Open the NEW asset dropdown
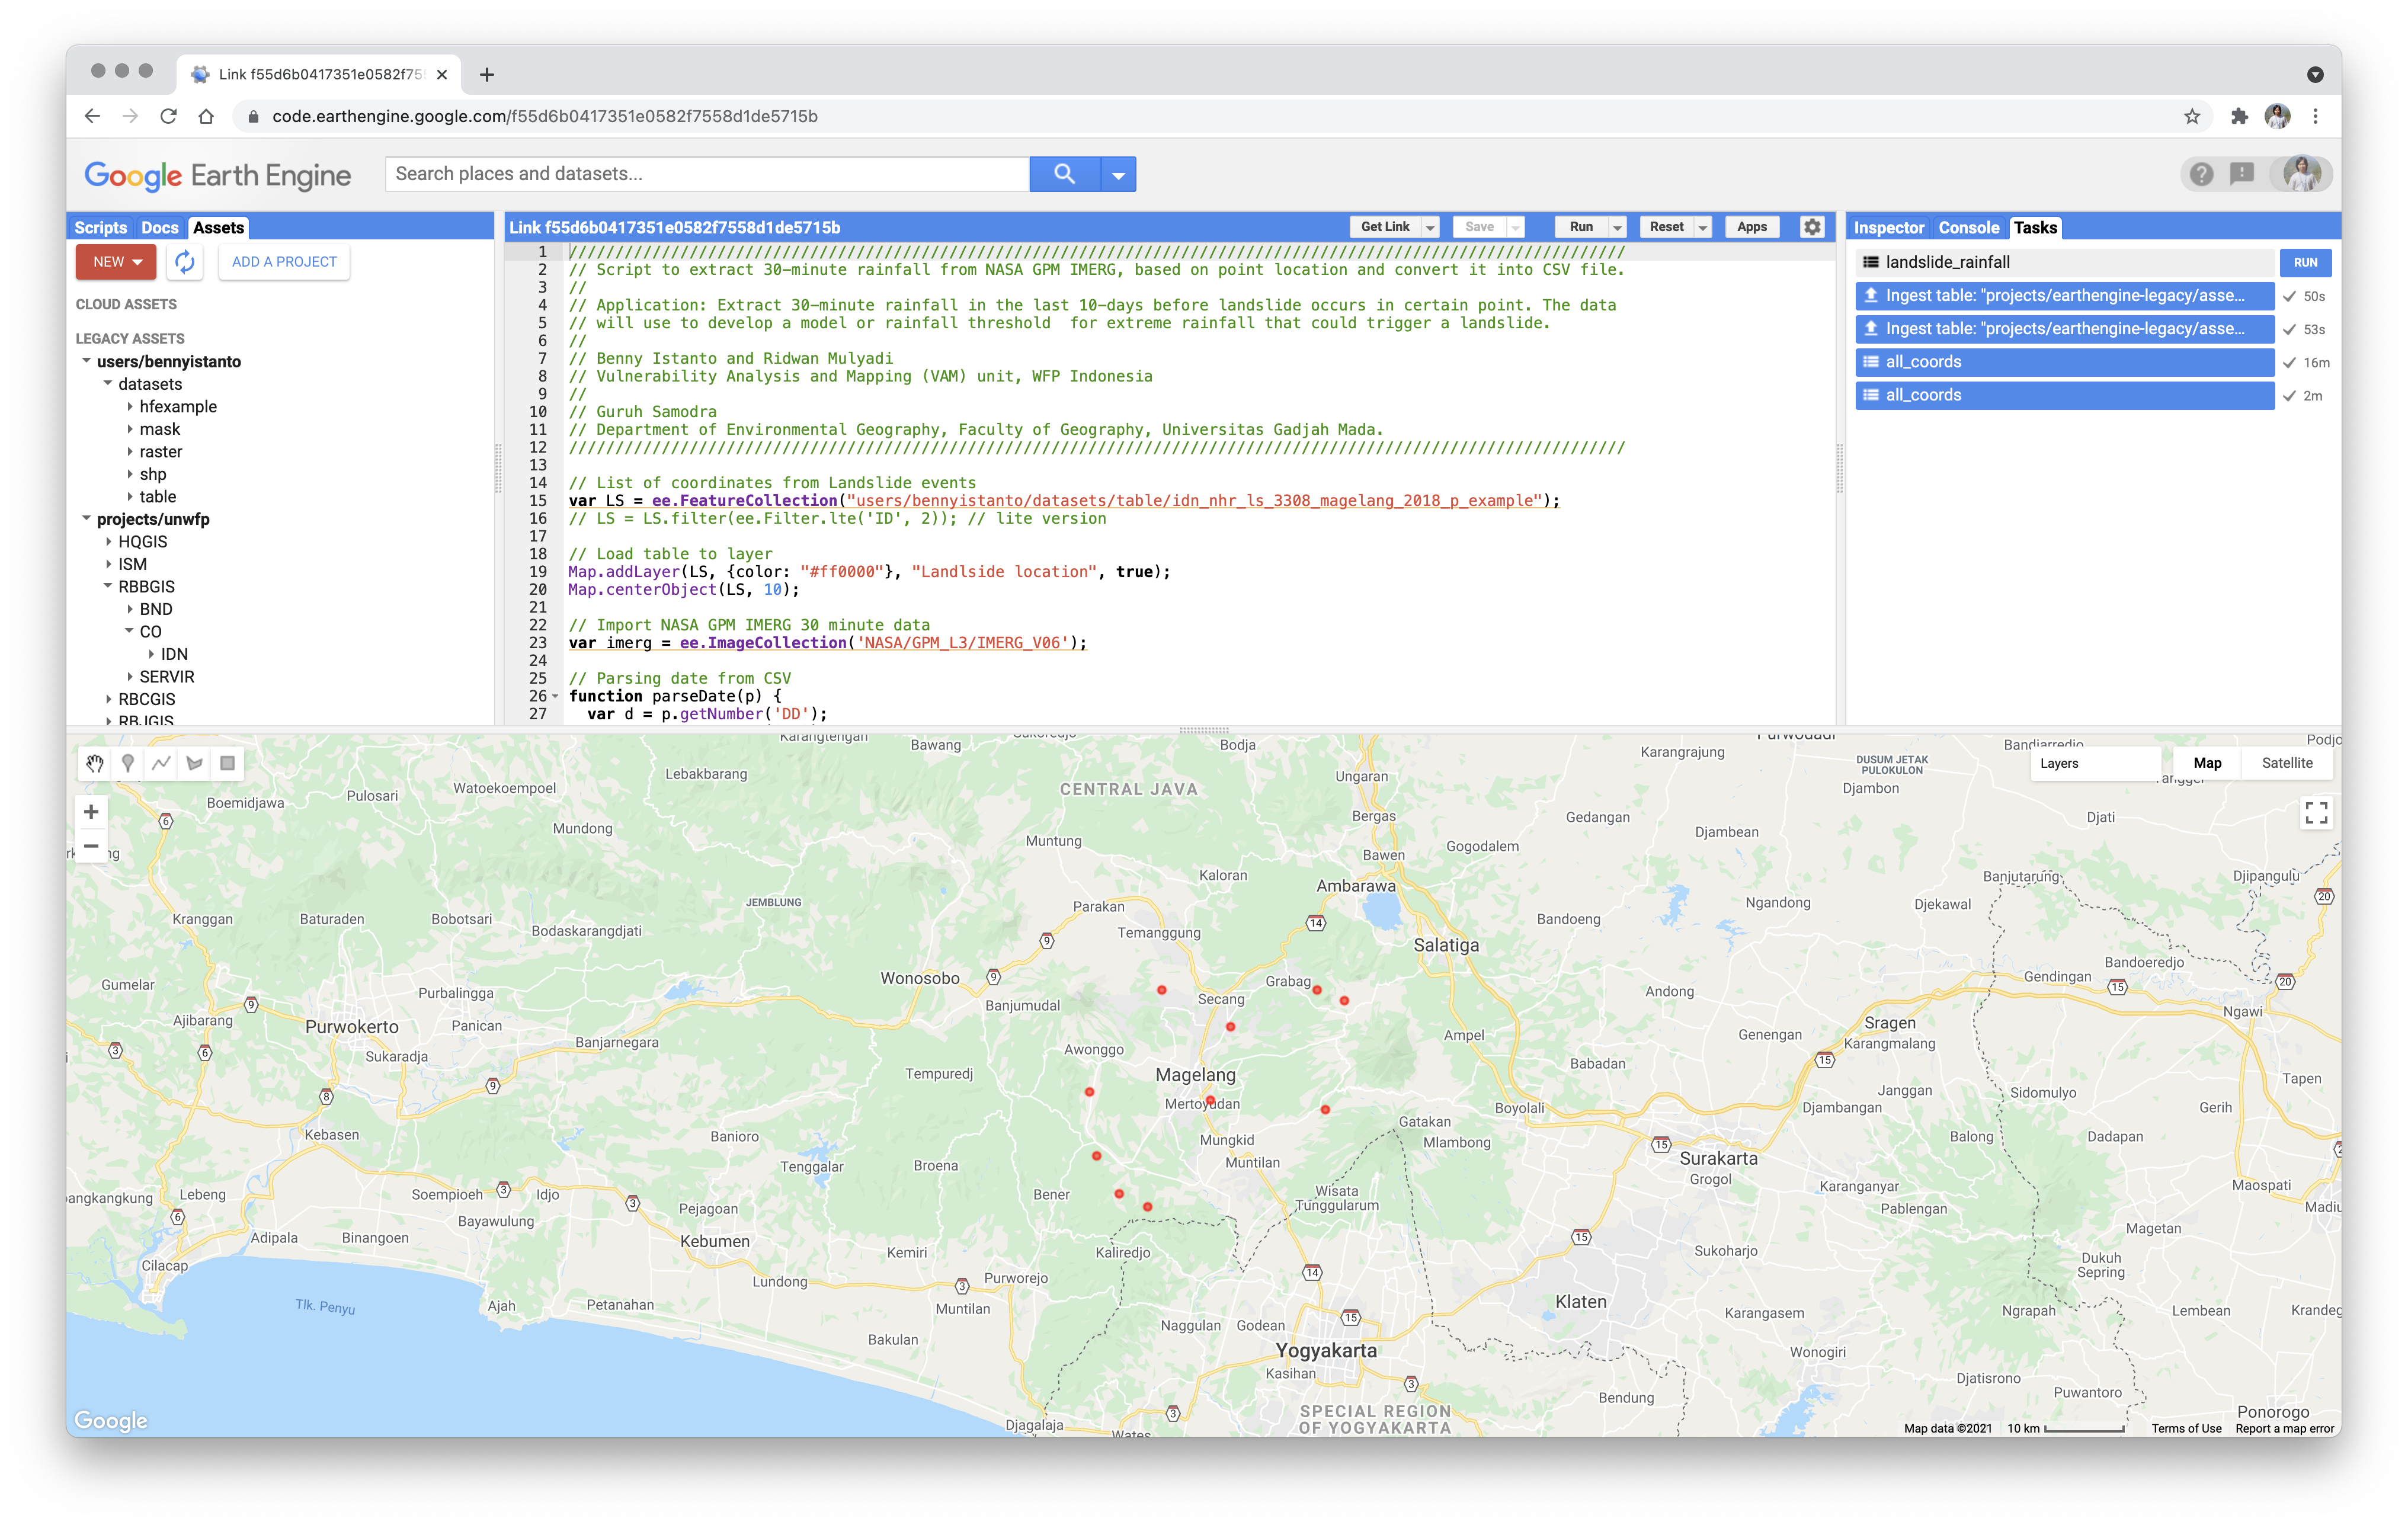 click(x=117, y=262)
